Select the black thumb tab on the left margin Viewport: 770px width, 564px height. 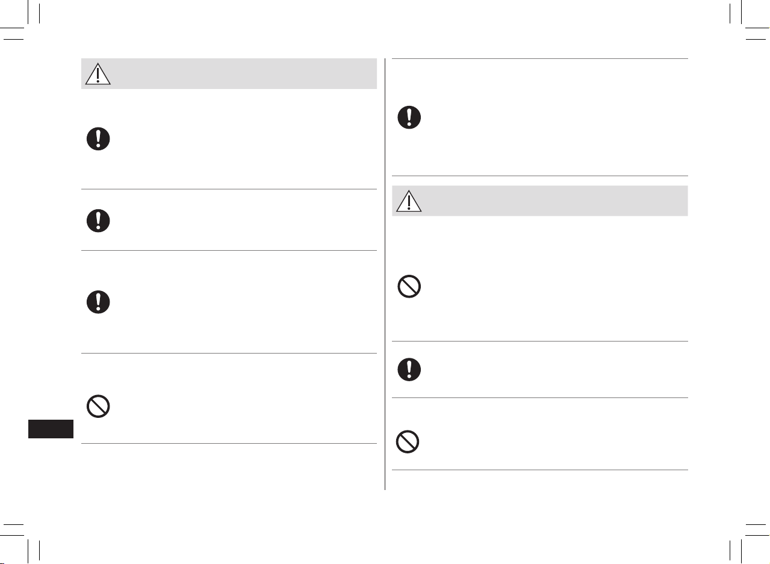point(51,429)
